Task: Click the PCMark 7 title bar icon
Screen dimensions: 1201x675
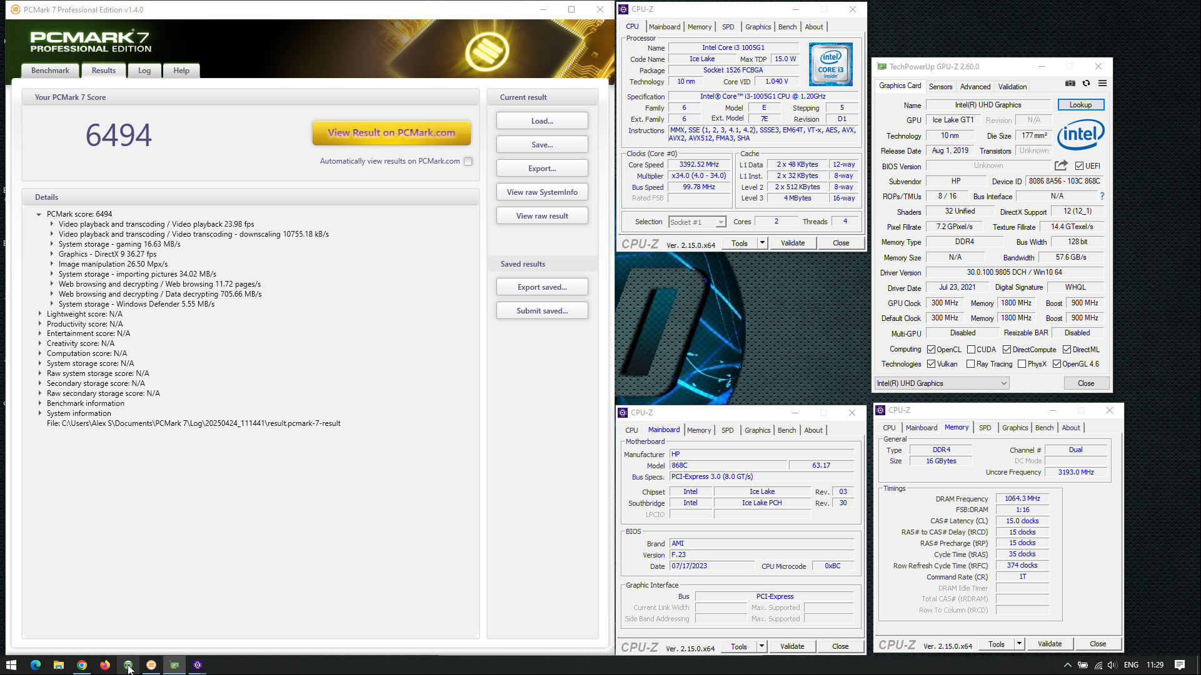Action: click(x=16, y=9)
